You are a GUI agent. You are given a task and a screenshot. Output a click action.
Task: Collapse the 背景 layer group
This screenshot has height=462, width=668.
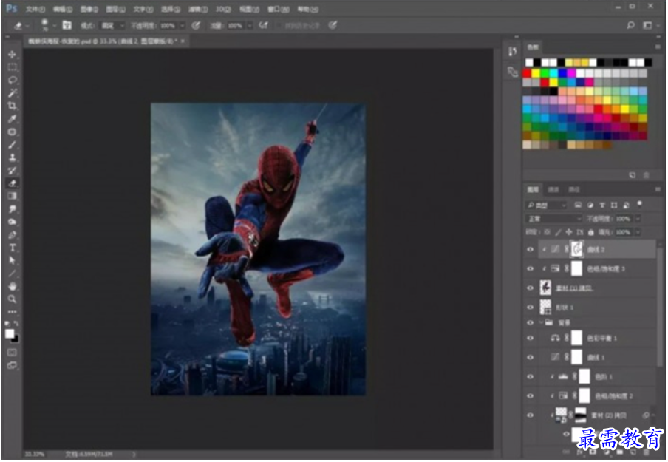click(541, 322)
